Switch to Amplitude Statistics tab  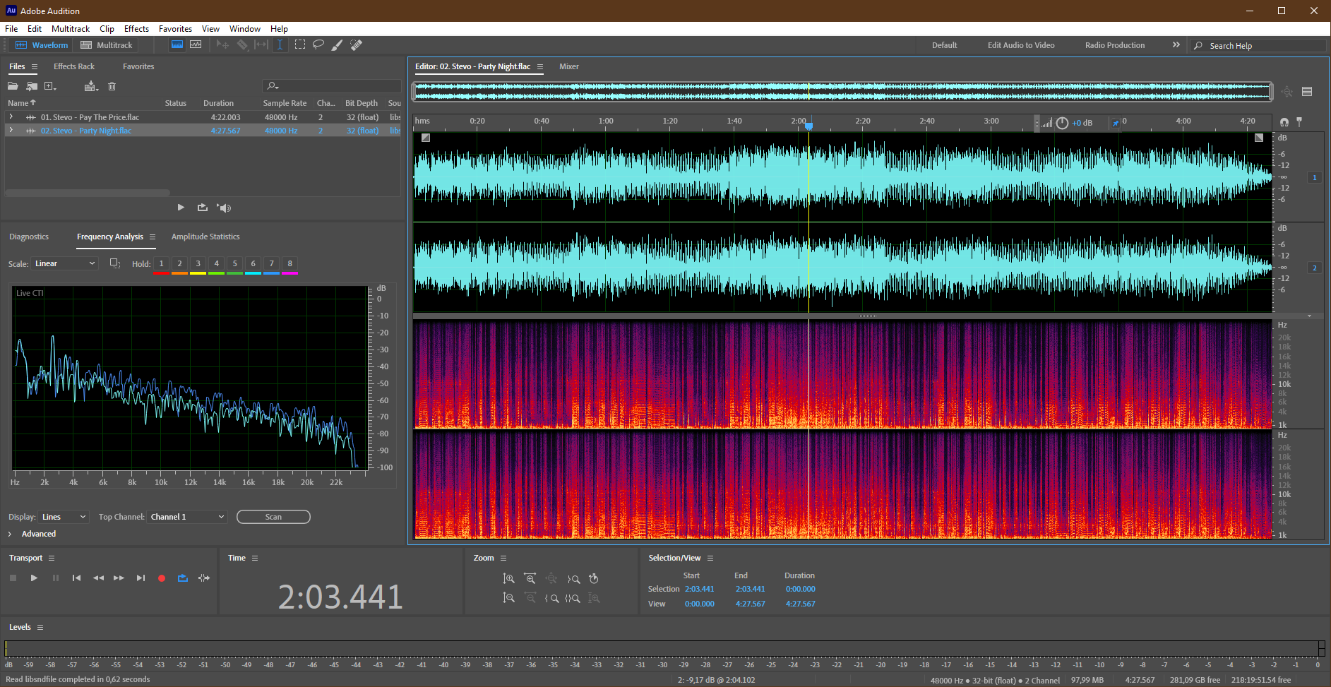pyautogui.click(x=205, y=237)
